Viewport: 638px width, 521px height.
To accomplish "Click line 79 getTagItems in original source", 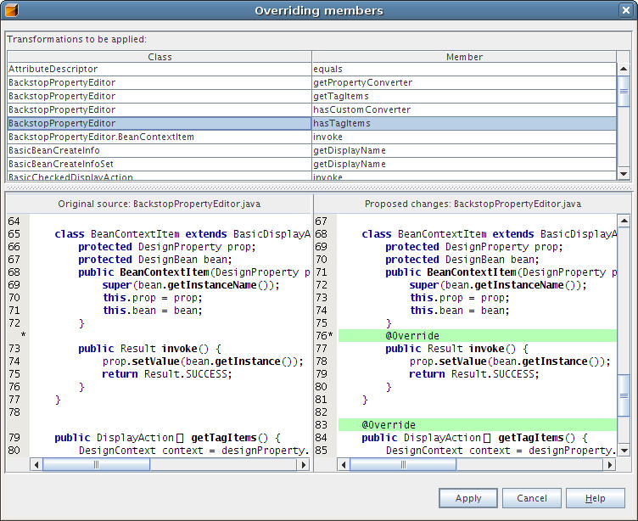I will tap(168, 438).
